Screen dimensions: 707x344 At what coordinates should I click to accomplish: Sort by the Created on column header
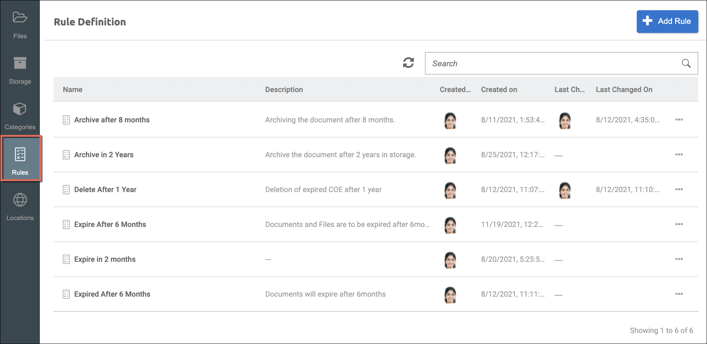(499, 90)
